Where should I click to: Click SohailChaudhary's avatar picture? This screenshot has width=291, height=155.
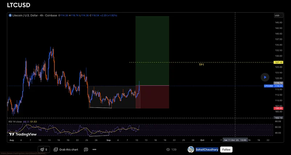191,150
